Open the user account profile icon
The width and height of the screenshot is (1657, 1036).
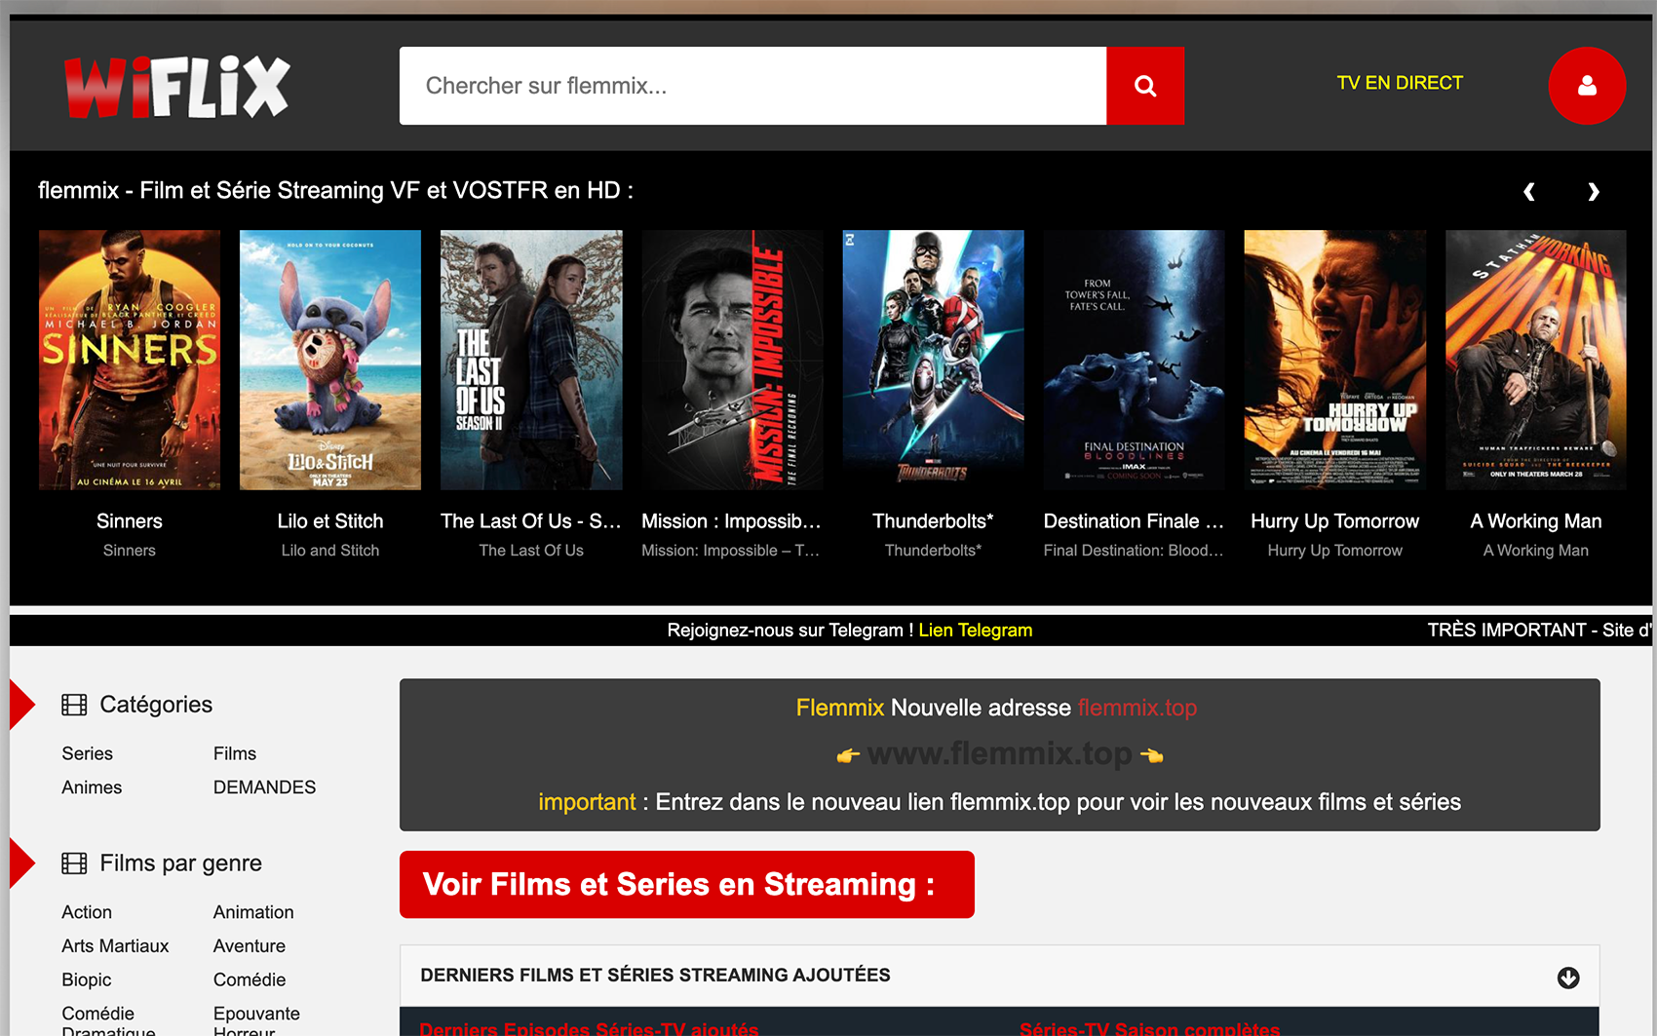pos(1587,86)
